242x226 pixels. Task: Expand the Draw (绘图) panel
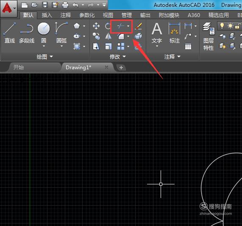tap(45, 57)
